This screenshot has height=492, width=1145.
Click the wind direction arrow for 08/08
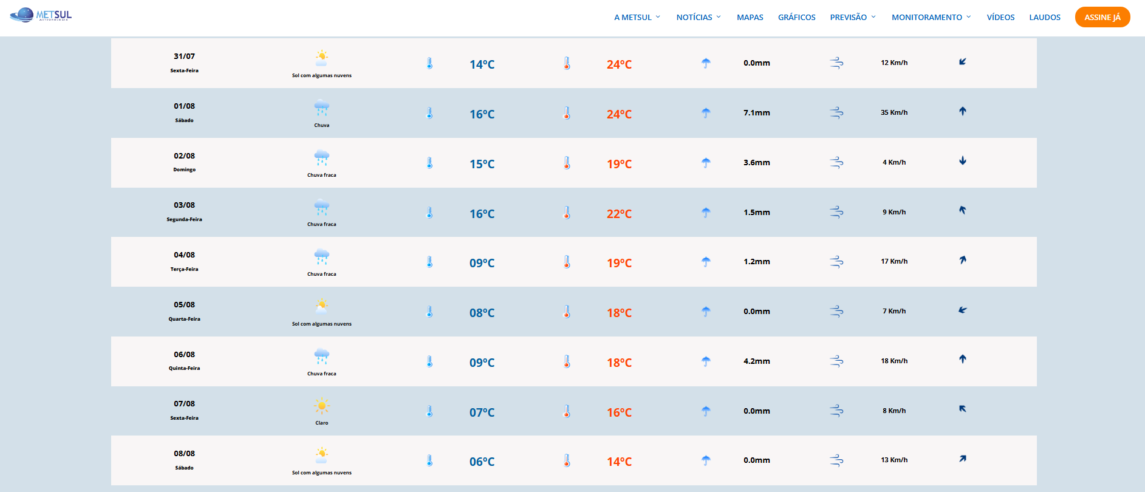[x=962, y=459]
